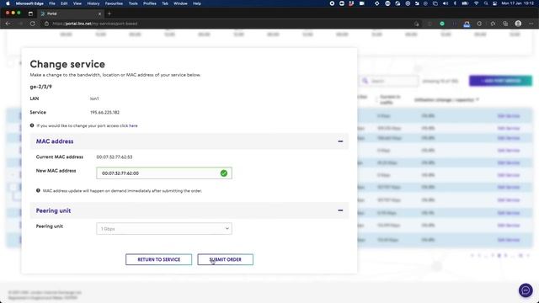Click the info icon beside port access note
539x303 pixels.
(x=32, y=125)
